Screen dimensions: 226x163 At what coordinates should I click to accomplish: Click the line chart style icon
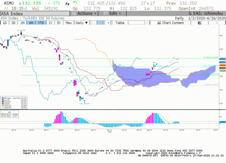point(94,23)
